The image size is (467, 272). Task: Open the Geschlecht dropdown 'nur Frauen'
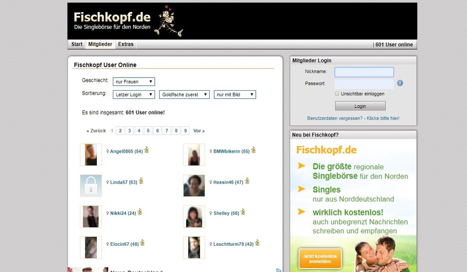[134, 82]
